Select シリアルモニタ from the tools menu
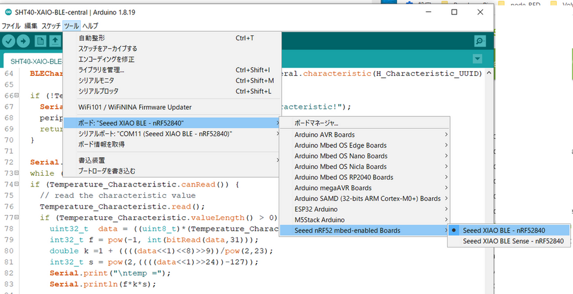Screen dimensions: 573x294 (96, 81)
